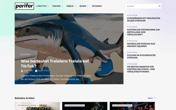Click Erlebnisgeschenke badge on middle card

75,105
